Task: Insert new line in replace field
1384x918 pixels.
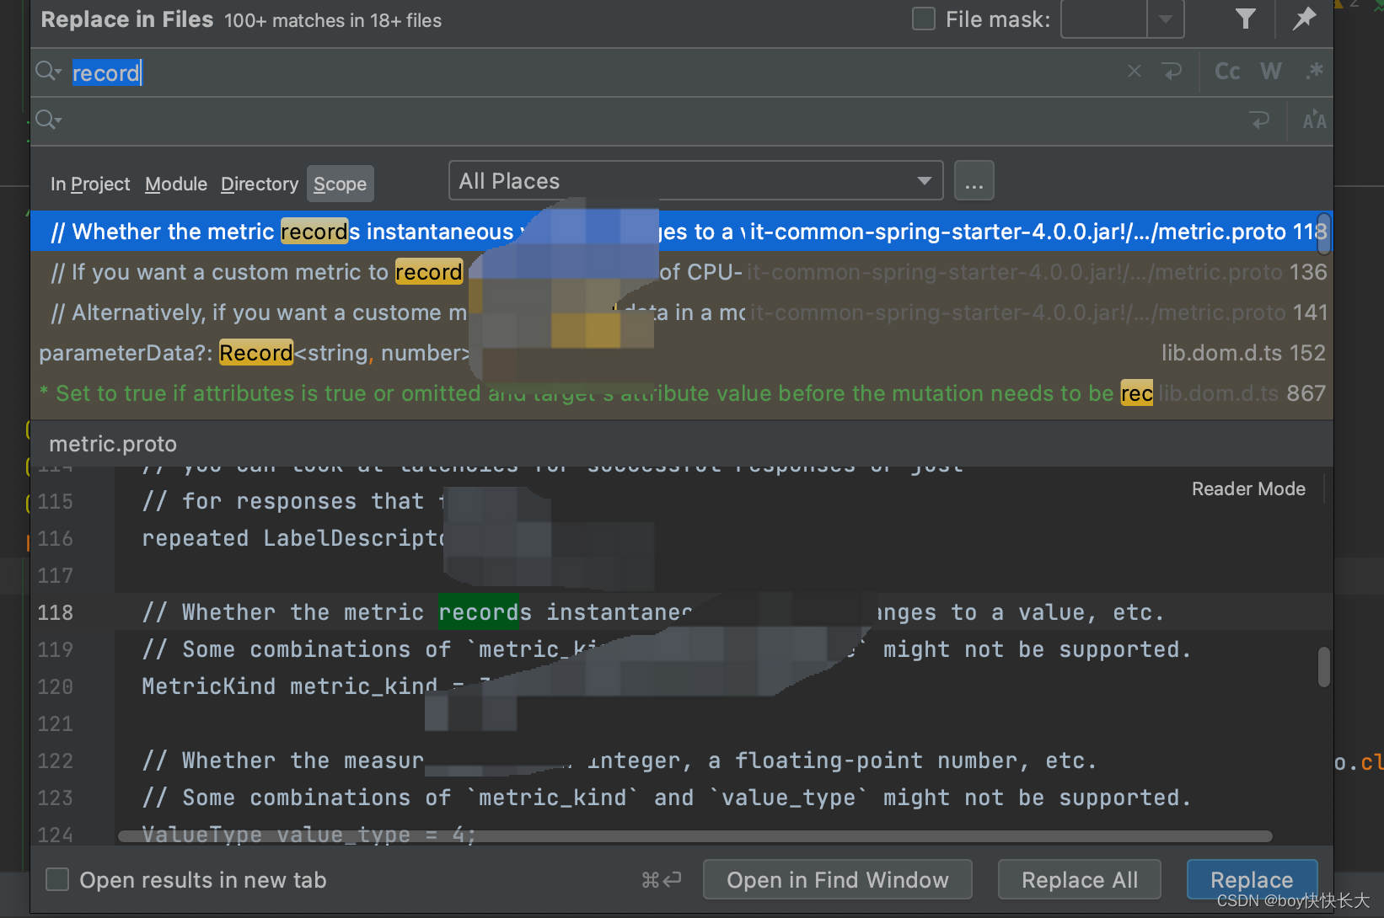Action: click(1260, 120)
